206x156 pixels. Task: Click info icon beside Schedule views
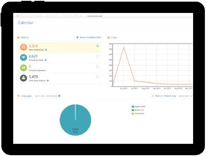(x=46, y=60)
